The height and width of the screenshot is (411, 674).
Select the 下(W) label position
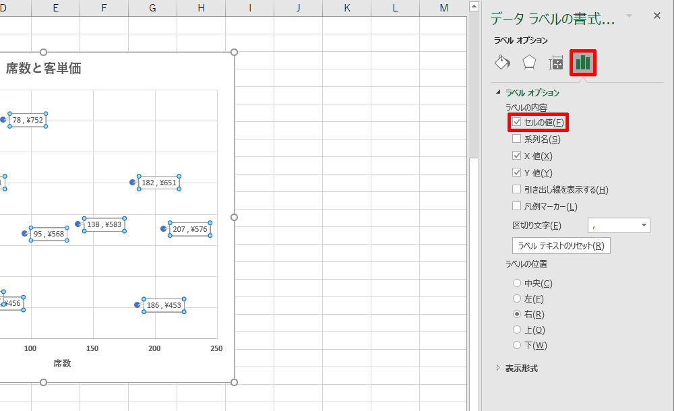click(517, 345)
